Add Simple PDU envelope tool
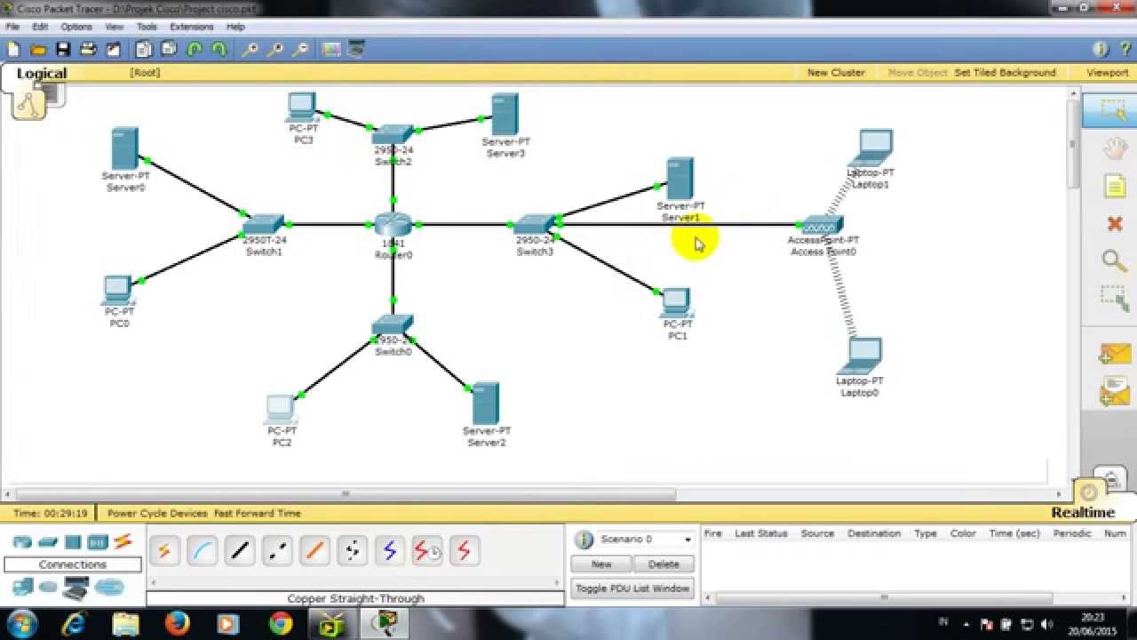Viewport: 1137px width, 640px height. pyautogui.click(x=1114, y=354)
